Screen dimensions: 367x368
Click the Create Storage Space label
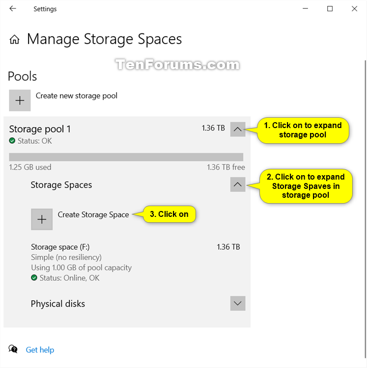93,214
